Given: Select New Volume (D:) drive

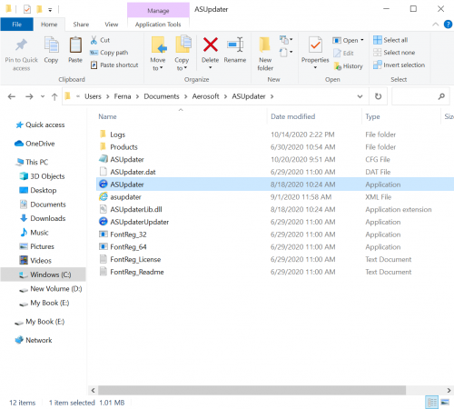Looking at the screenshot, I should [x=51, y=289].
